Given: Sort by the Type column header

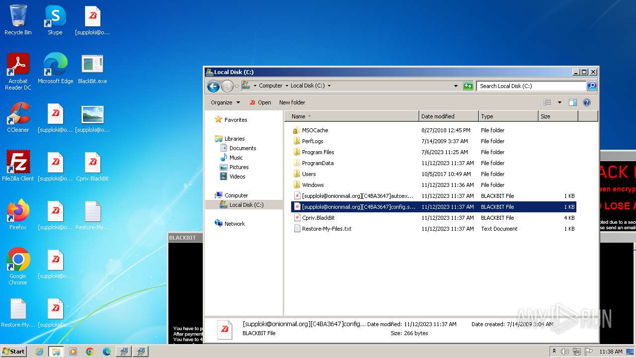Looking at the screenshot, I should [508, 116].
